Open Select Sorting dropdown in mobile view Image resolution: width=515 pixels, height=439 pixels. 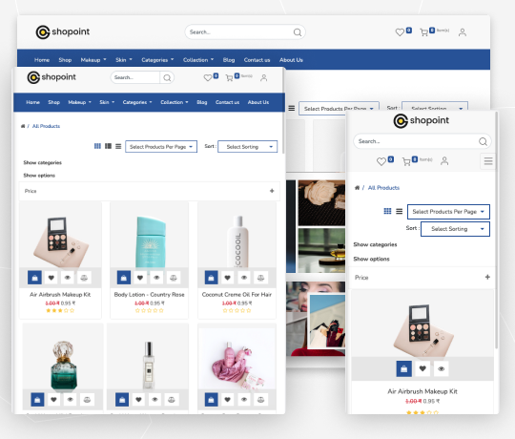[x=455, y=229]
